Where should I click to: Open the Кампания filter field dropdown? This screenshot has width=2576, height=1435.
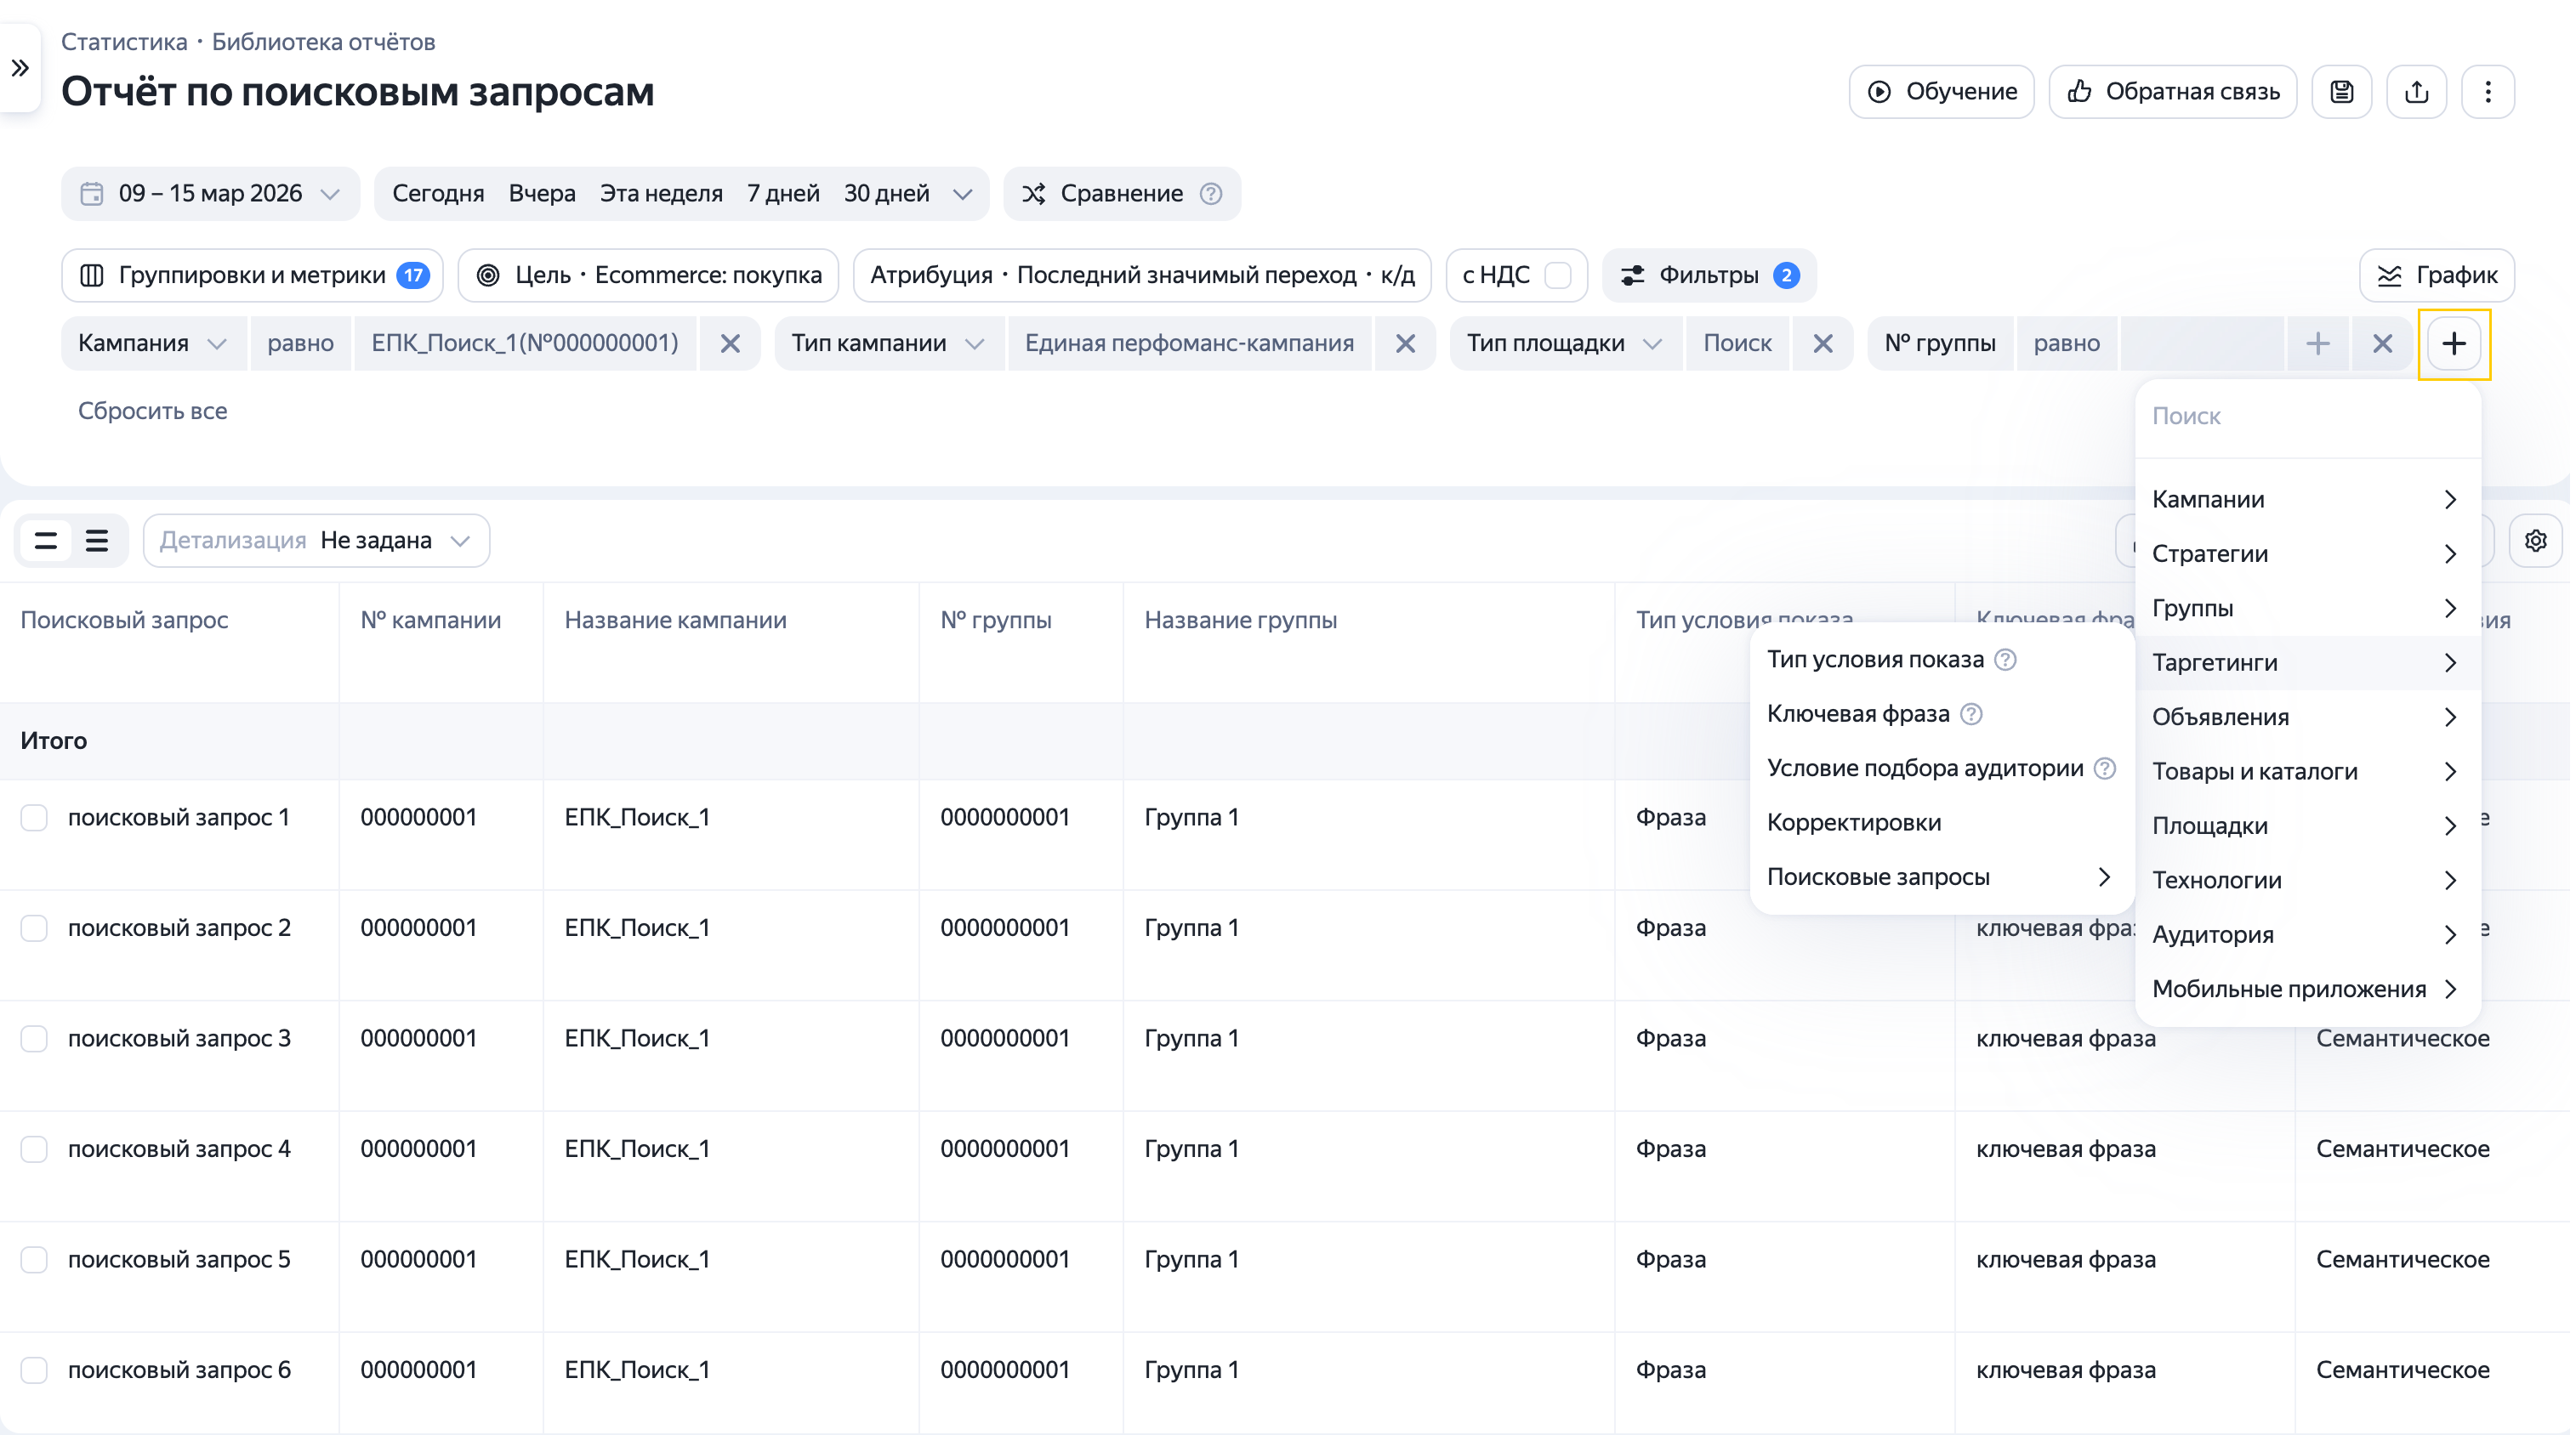click(x=153, y=343)
